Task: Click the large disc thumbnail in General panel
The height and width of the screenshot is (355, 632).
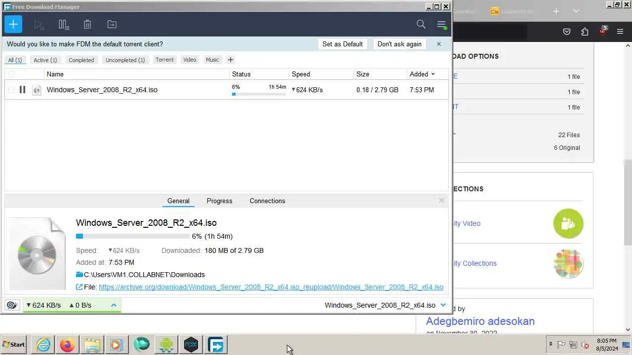Action: pos(38,254)
